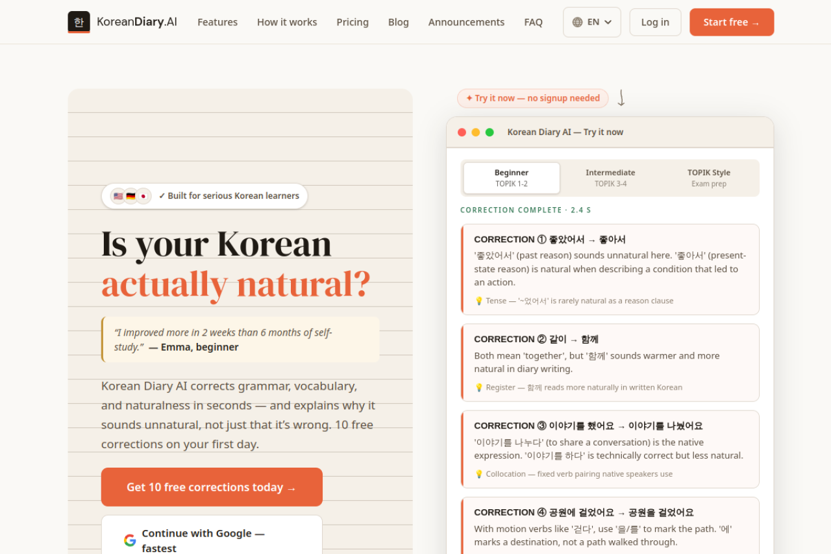Click the KoreanDiary.AI brand name

coord(137,21)
